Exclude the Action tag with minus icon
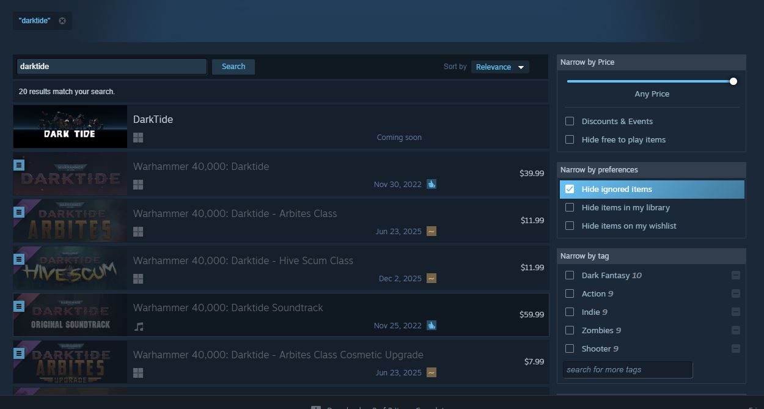Screen dimensions: 764x409 point(736,293)
